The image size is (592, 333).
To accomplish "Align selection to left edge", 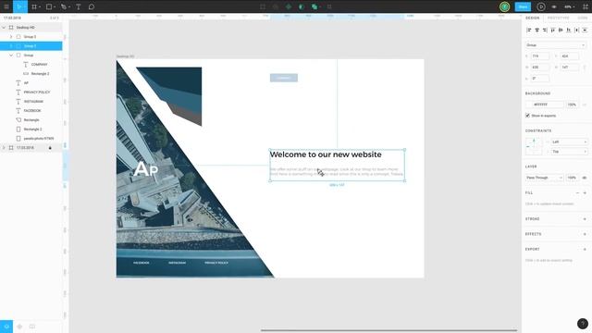I will point(529,30).
